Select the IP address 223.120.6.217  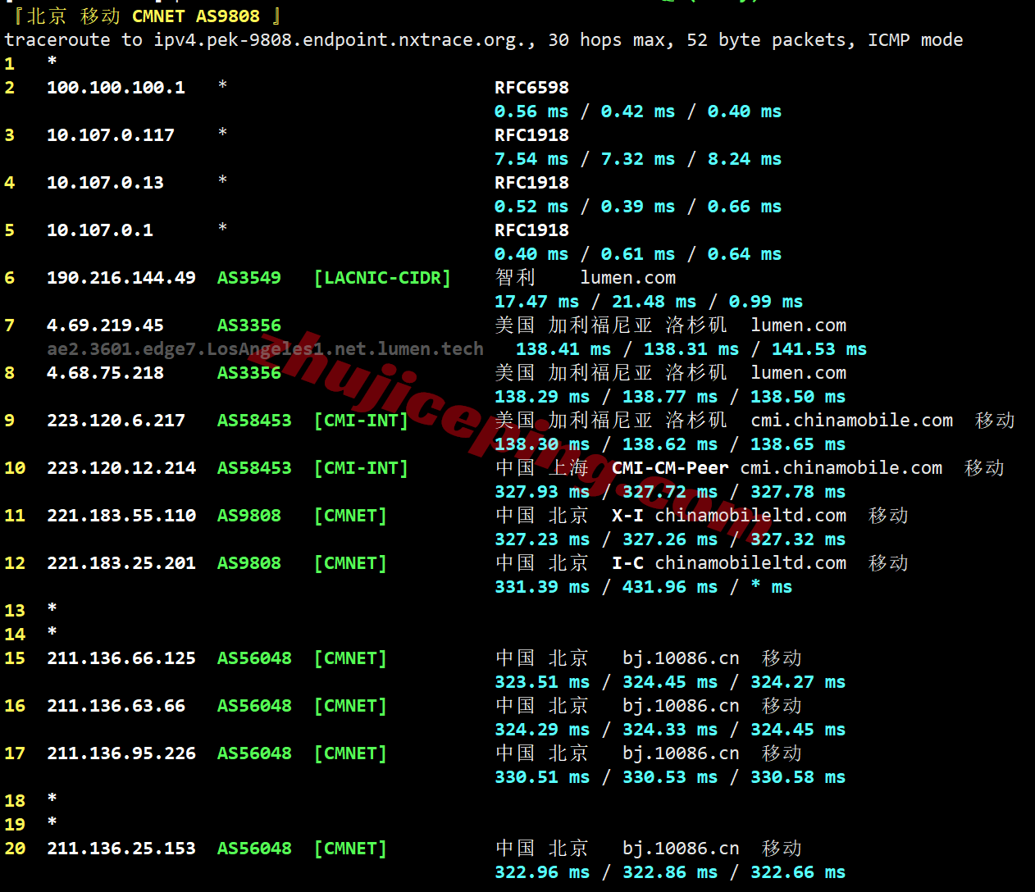pyautogui.click(x=116, y=421)
